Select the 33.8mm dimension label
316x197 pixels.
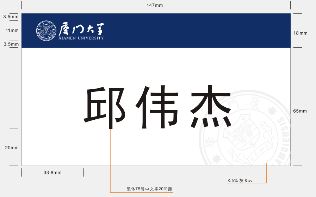point(52,173)
